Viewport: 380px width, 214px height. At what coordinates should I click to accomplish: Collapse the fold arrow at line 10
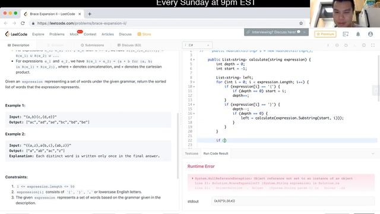click(x=194, y=87)
